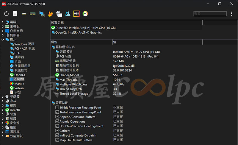238x145 pixels.
Task: Select the PCI 裝置 row
Action: (x=126, y=57)
